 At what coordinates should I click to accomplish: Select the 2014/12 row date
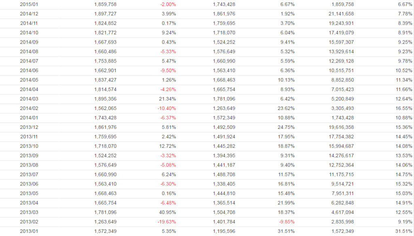click(x=29, y=14)
